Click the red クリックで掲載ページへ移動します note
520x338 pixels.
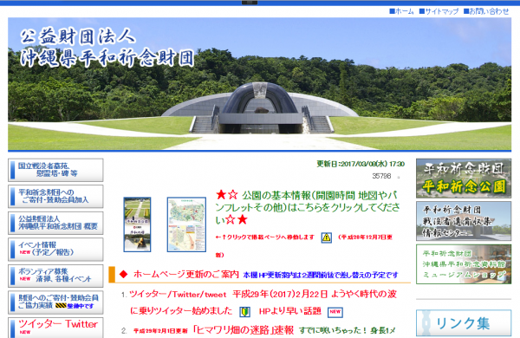click(264, 237)
